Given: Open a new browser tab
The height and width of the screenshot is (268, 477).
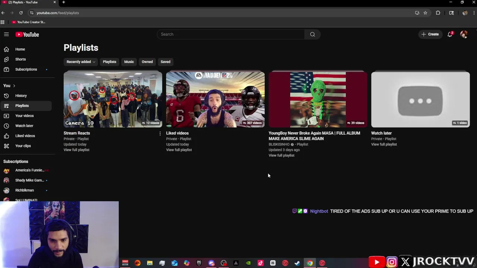Looking at the screenshot, I should tap(64, 2).
